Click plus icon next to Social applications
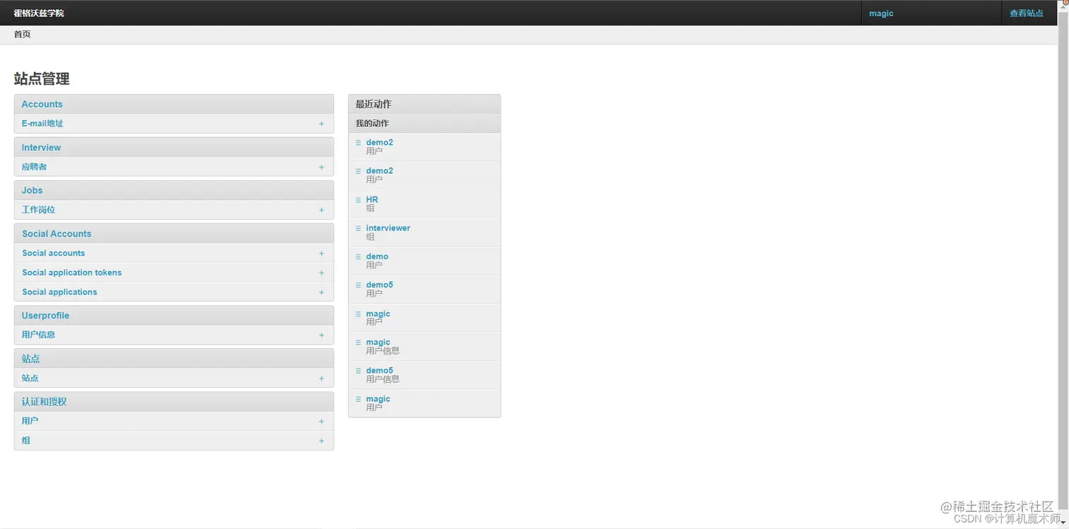 (321, 292)
